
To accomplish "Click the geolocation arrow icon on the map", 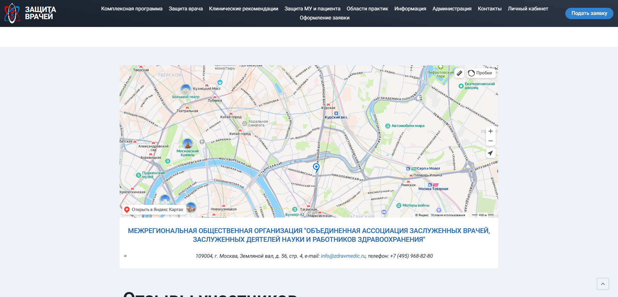I will [x=491, y=153].
